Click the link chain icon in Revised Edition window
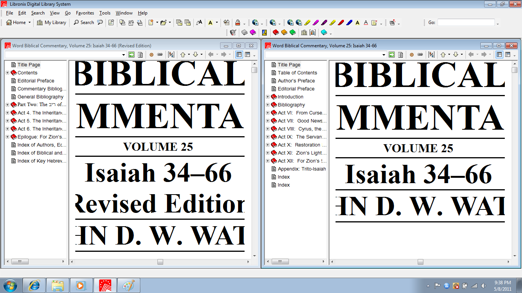Viewport: 522px width, 293px height. pyautogui.click(x=160, y=55)
